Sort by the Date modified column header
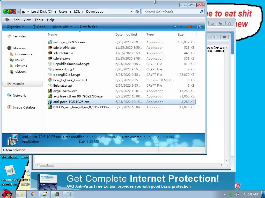Viewport: 265px width, 198px height. (129, 34)
